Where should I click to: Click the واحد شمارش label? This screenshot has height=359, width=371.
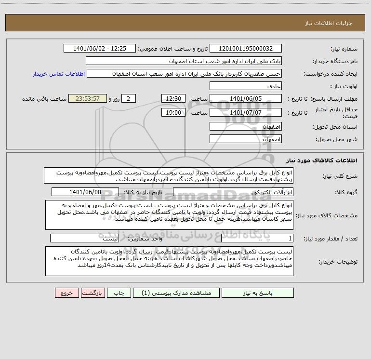[x=145, y=239]
